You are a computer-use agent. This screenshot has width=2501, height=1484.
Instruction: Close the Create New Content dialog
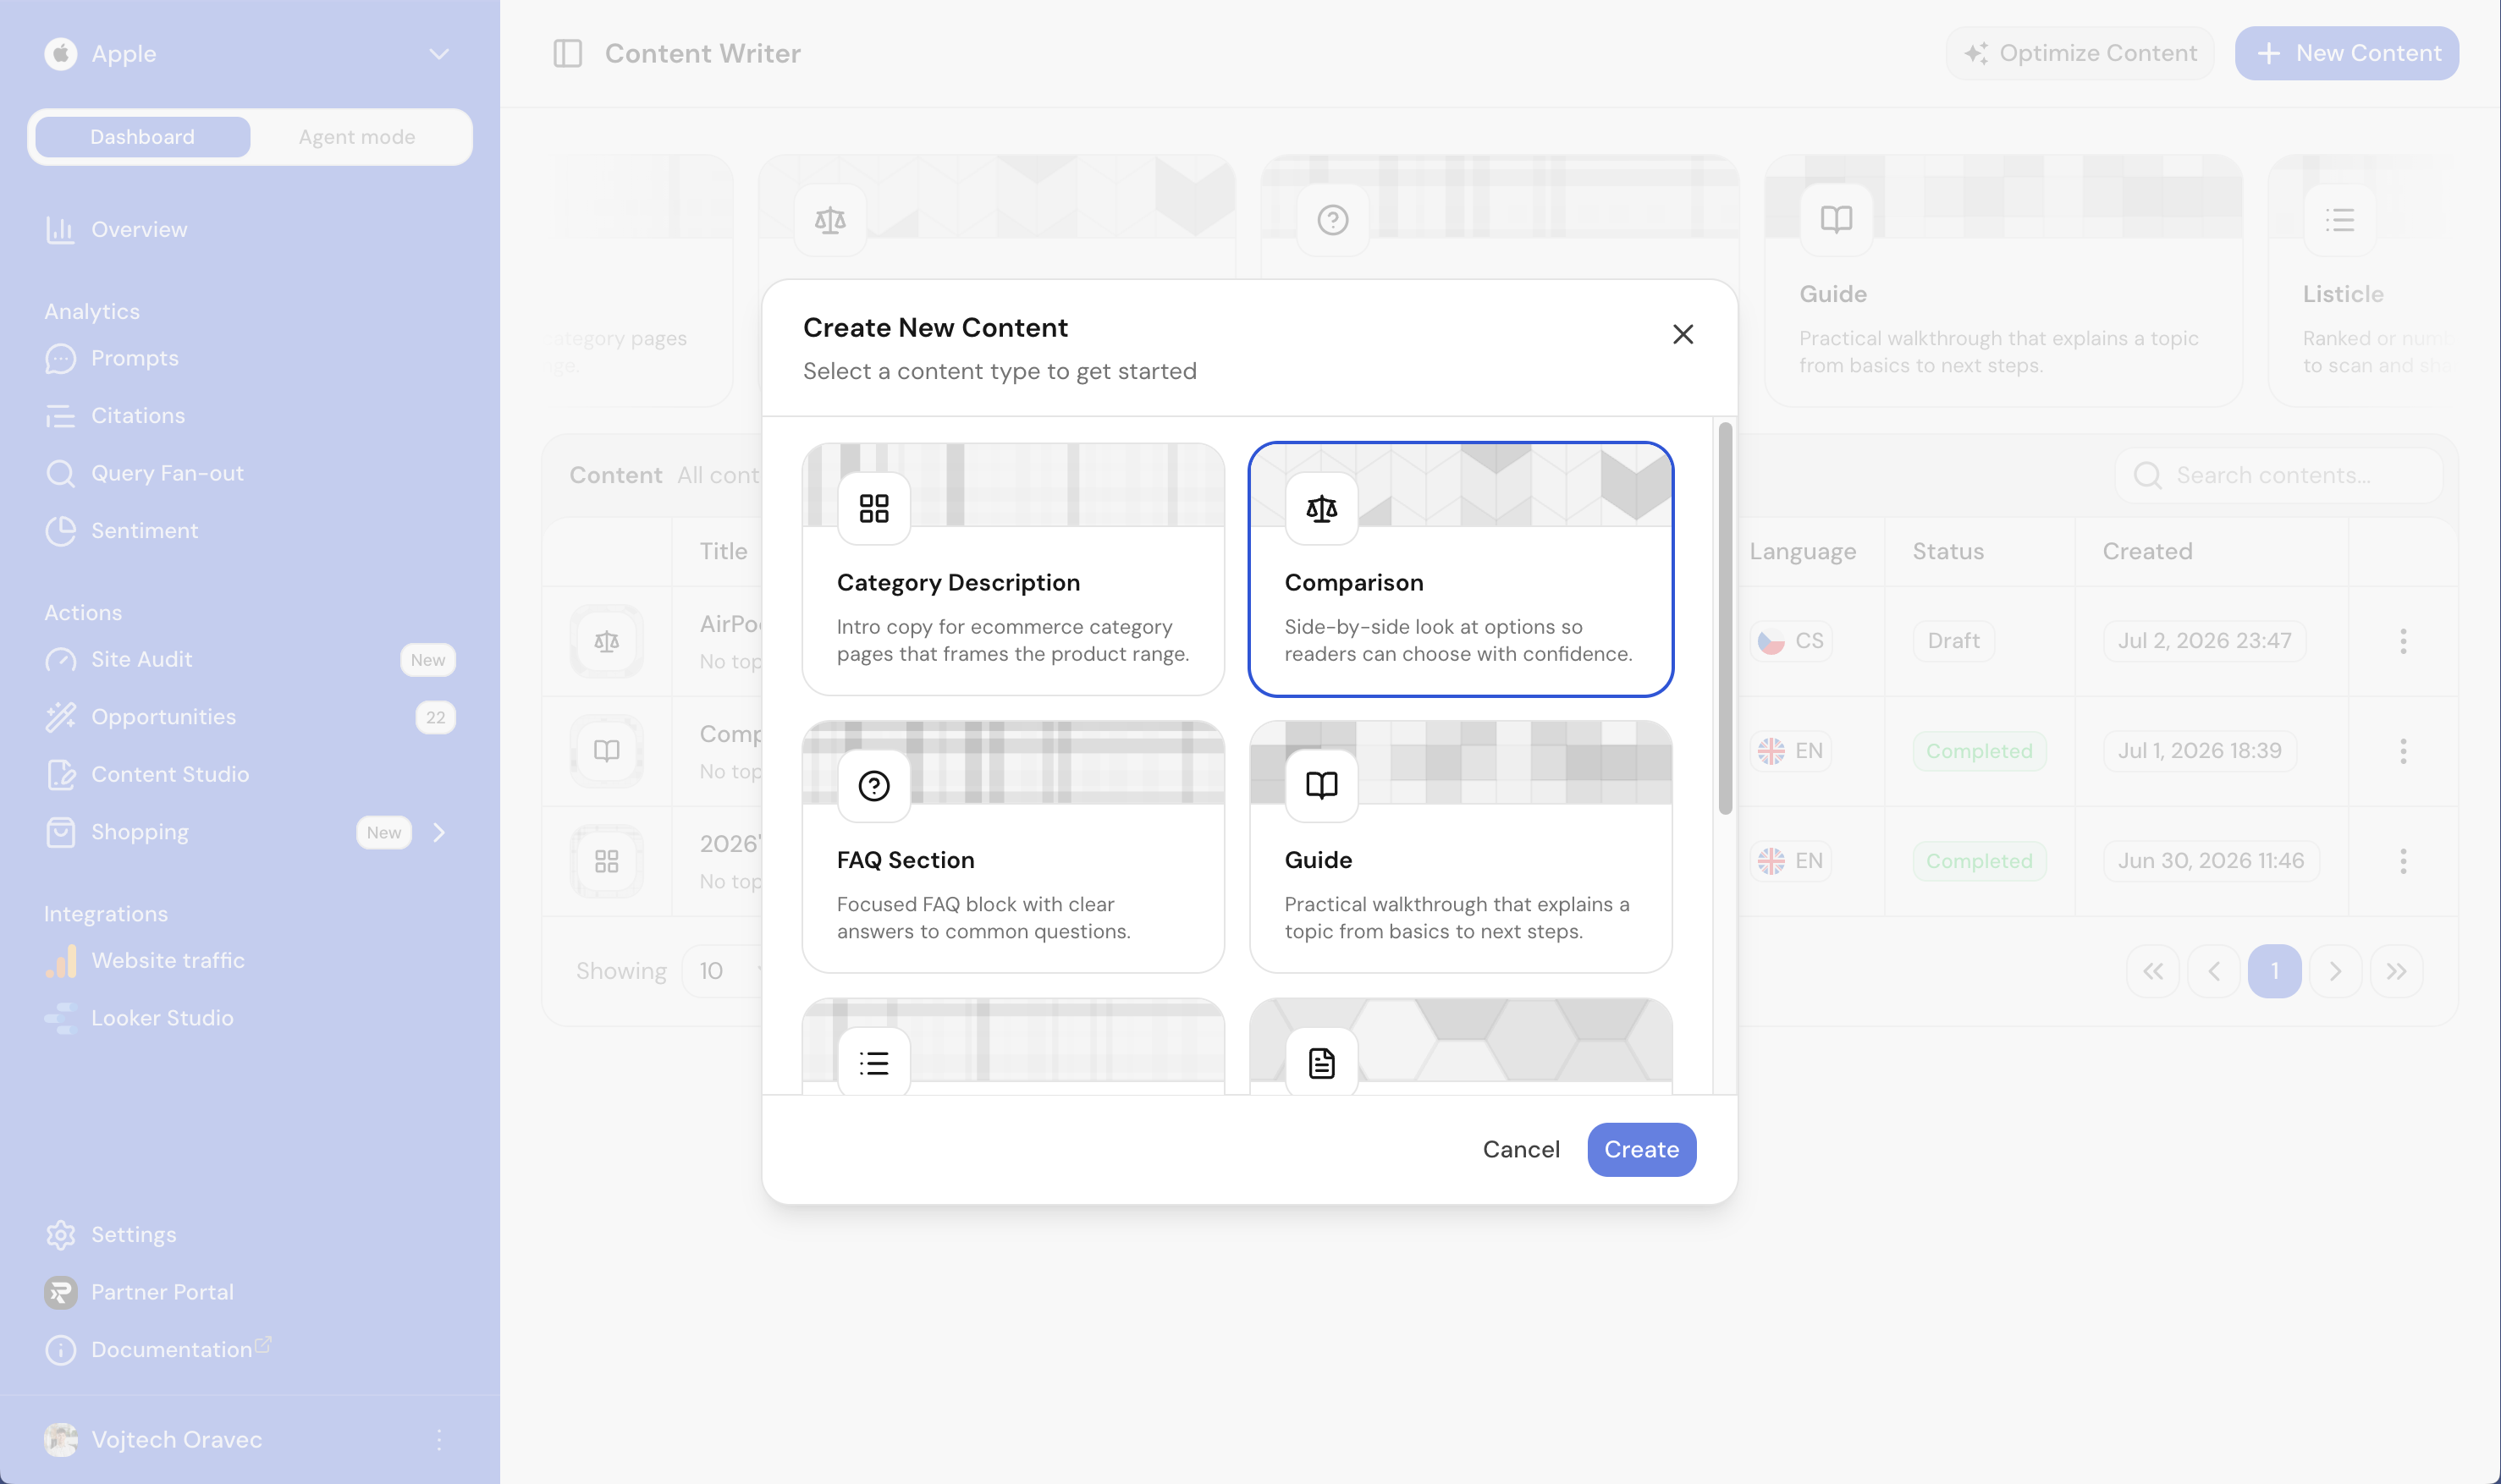(x=1683, y=334)
